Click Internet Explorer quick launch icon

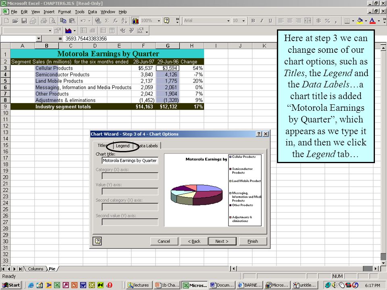pos(31,285)
